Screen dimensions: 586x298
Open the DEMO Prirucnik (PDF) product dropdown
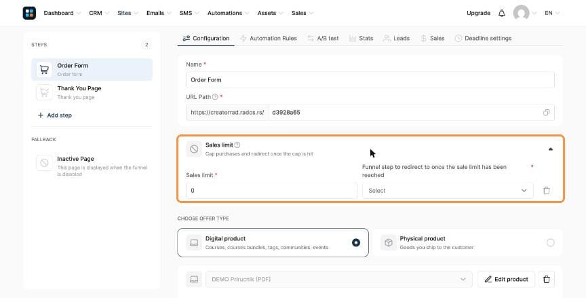coord(339,279)
